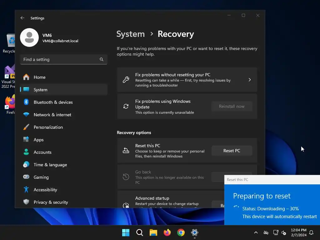The image size is (320, 240).
Task: Expand Fix problems without resetting chevron
Action: [x=250, y=80]
